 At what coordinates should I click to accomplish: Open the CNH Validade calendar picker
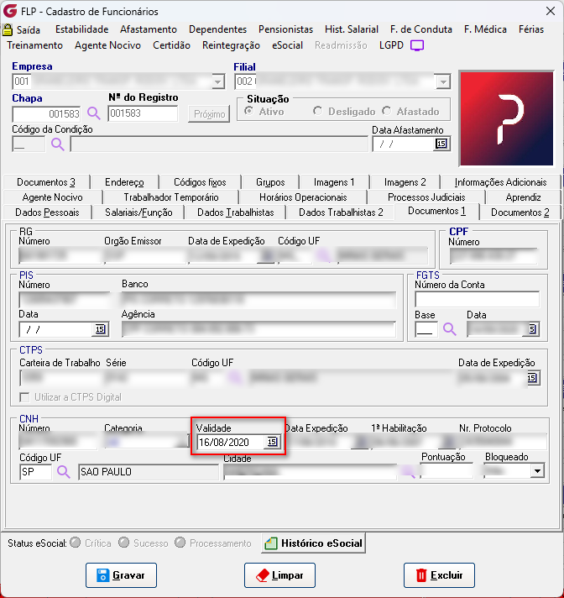(x=272, y=442)
